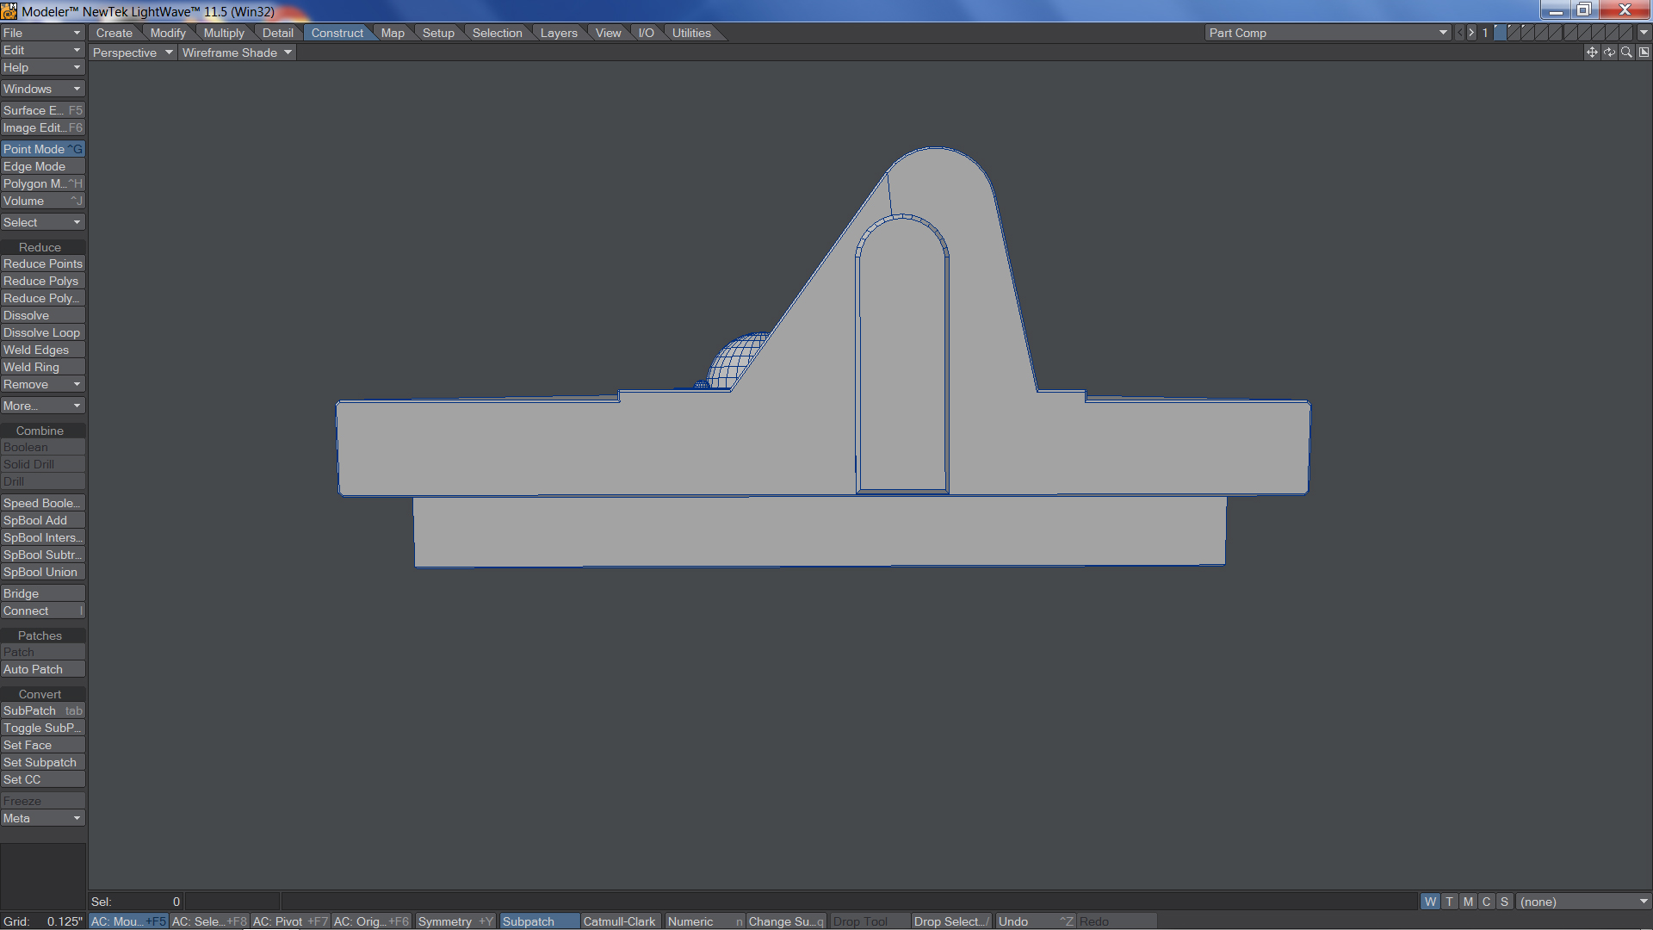Click the Connect button
1653x930 pixels.
[42, 611]
